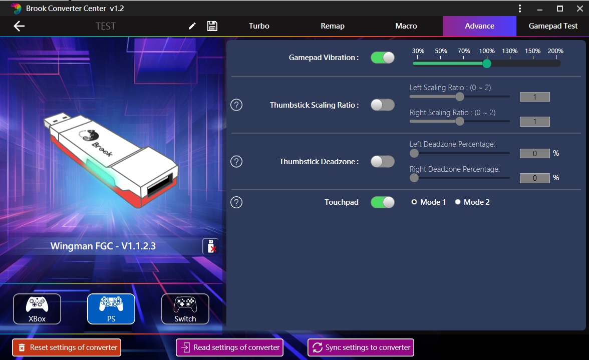
Task: Open the Turbo tab
Action: click(x=259, y=26)
